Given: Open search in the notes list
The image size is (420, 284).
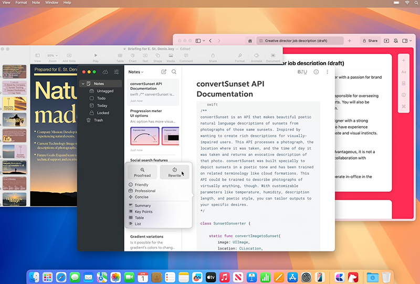Looking at the screenshot, I should [x=174, y=71].
